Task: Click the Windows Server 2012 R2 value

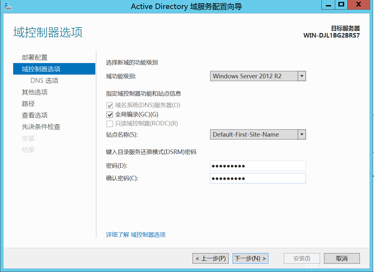Action: coord(247,76)
